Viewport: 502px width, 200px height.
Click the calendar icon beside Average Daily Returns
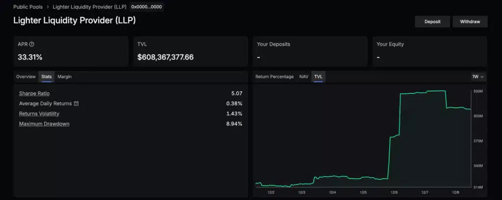tap(76, 103)
